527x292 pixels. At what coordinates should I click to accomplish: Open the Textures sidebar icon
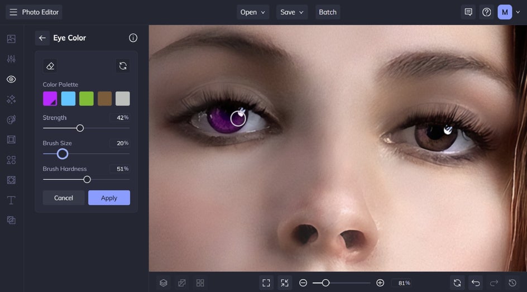coord(11,180)
